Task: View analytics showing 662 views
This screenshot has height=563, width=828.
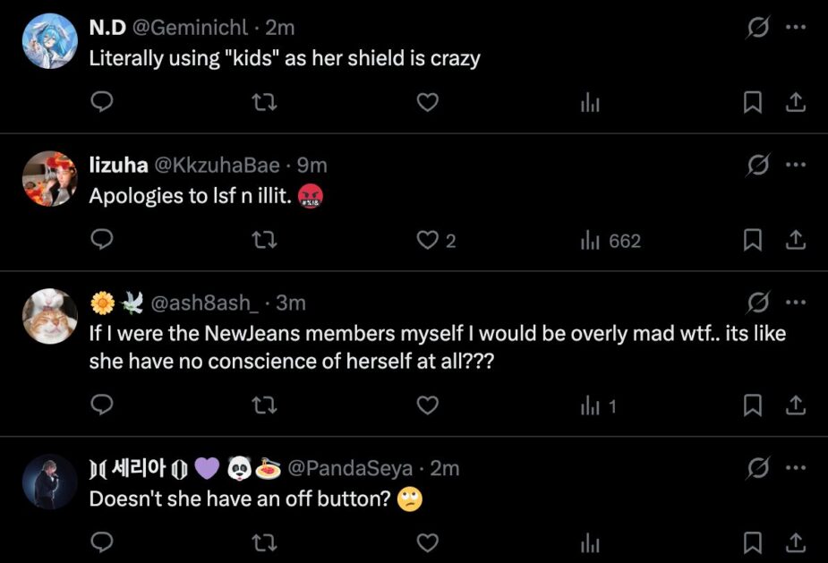Action: [x=610, y=241]
